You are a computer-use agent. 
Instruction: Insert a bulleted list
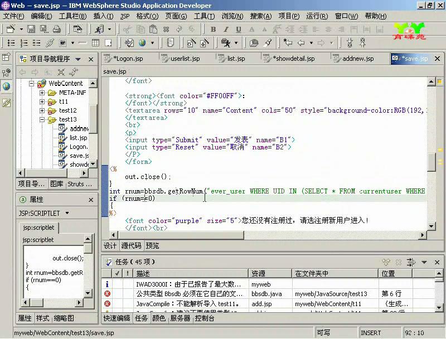11,43
